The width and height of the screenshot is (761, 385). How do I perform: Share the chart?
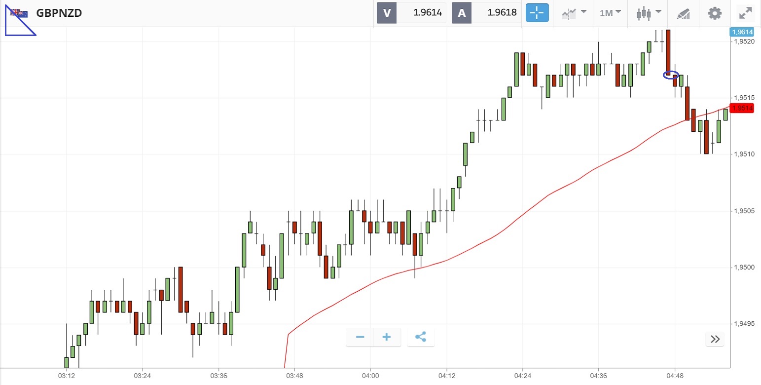[420, 337]
